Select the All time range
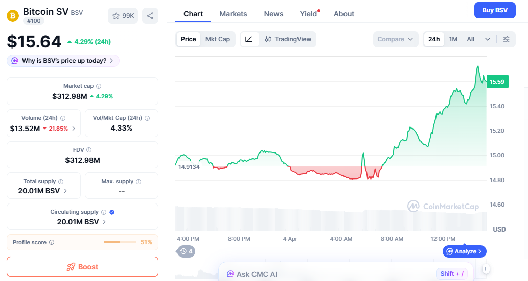 (470, 39)
